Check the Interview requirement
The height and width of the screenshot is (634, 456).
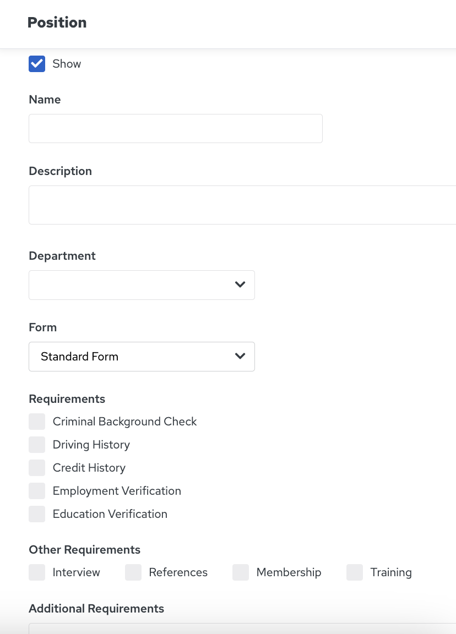(x=37, y=572)
